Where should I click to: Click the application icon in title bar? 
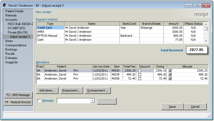(5, 5)
